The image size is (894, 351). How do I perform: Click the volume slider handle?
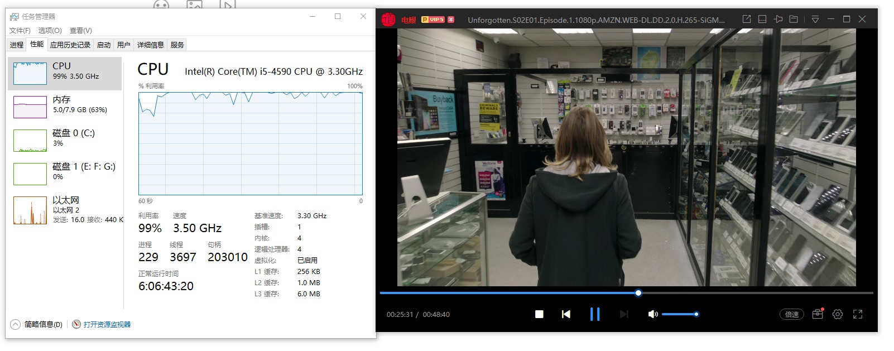pyautogui.click(x=696, y=314)
